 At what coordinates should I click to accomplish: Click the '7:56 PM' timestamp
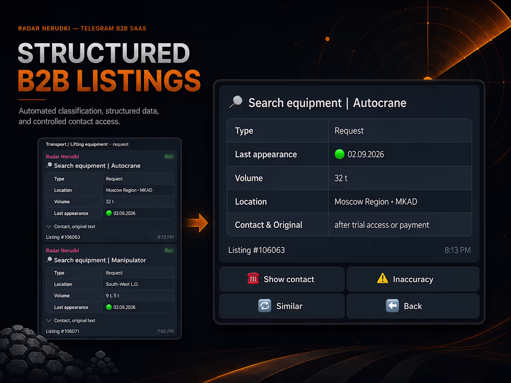165,331
